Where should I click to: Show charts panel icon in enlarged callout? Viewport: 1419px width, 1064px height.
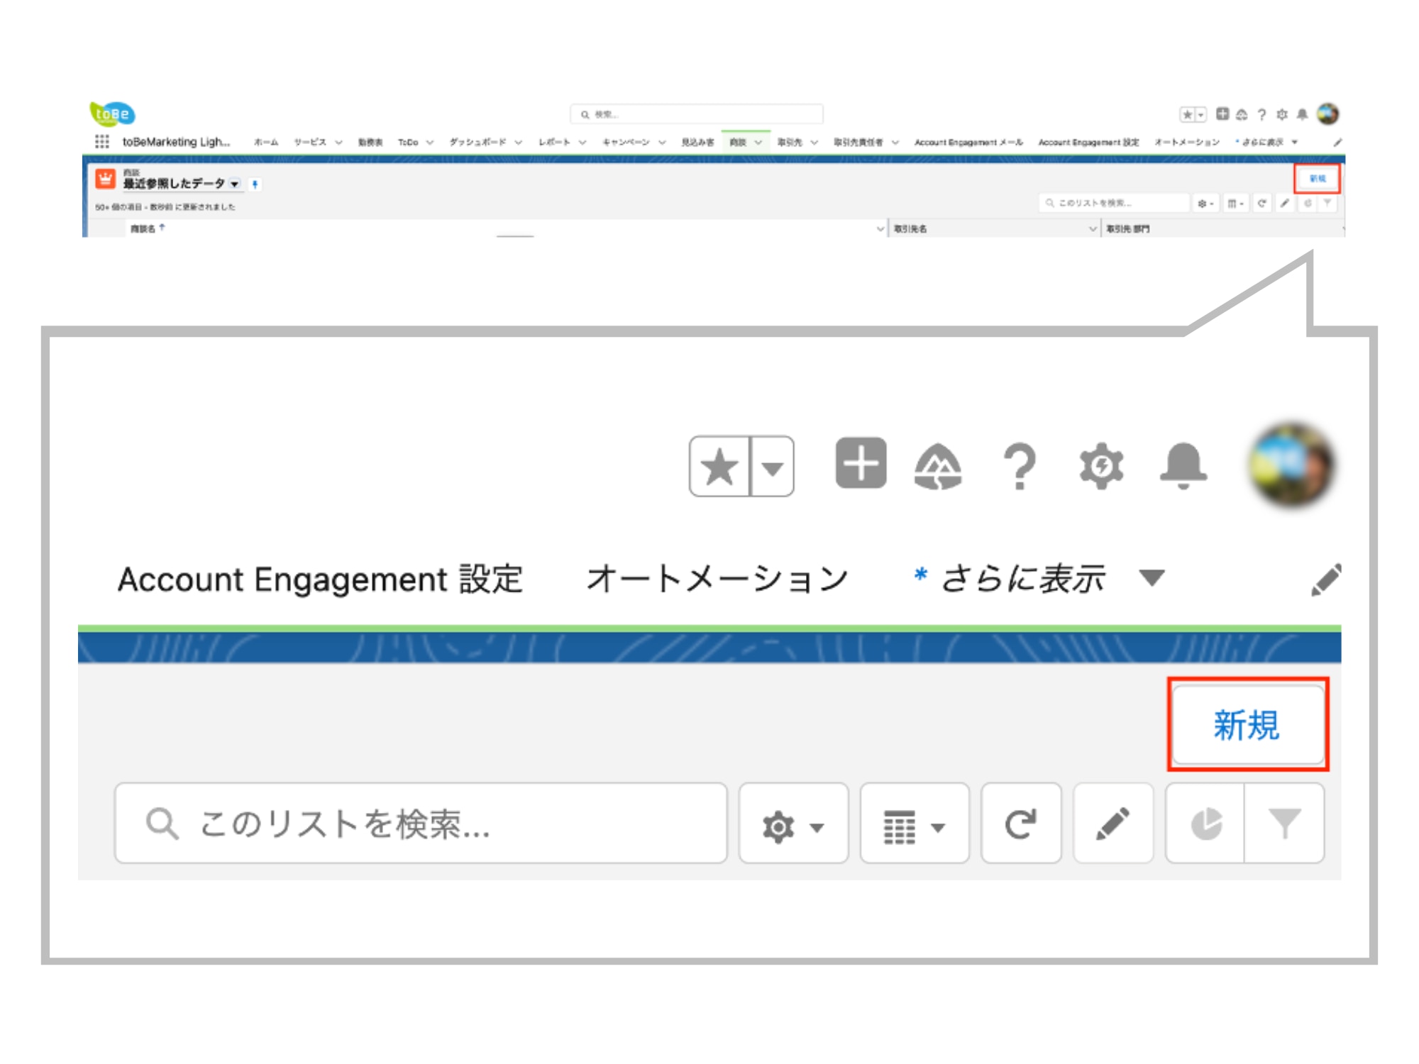click(1205, 824)
